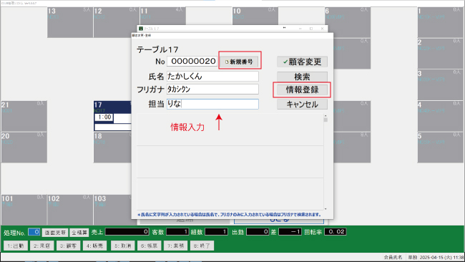465x262 pixels.
Task: Click the 担当 field containing りな
Action: pos(212,104)
